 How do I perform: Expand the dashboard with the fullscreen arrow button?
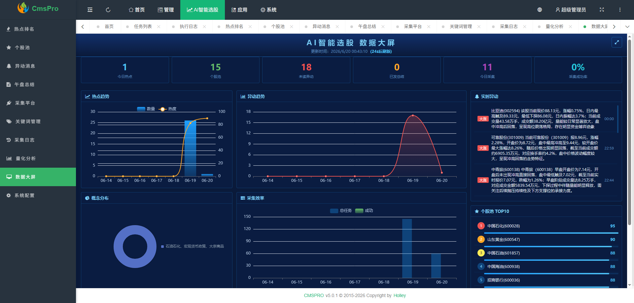click(616, 42)
